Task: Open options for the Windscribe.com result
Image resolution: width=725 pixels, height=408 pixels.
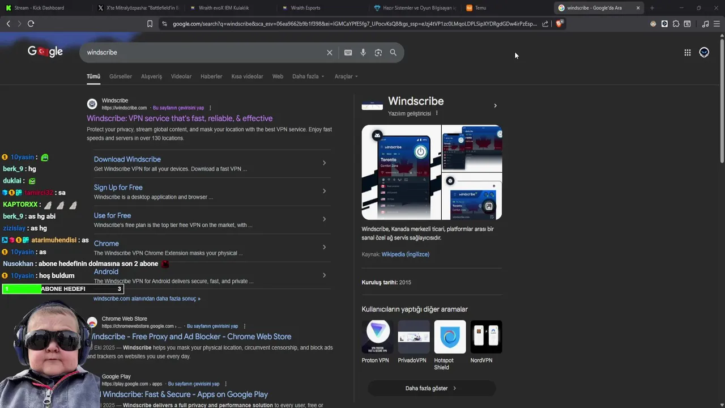Action: click(210, 108)
